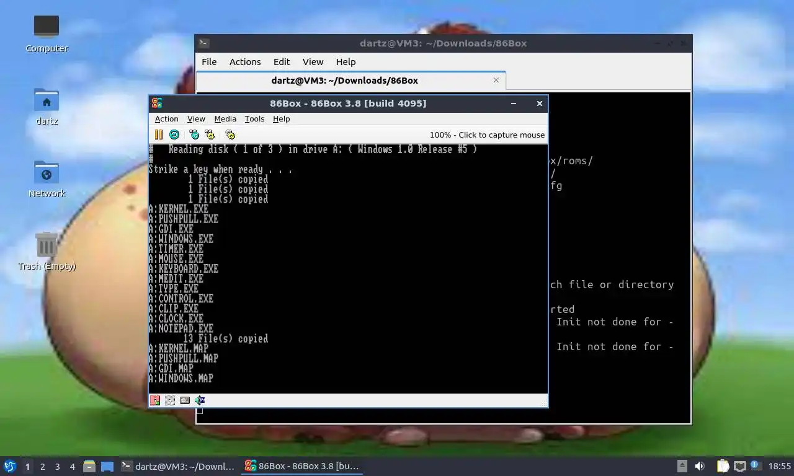Open the terminal Help menu
This screenshot has width=794, height=476.
(x=346, y=62)
